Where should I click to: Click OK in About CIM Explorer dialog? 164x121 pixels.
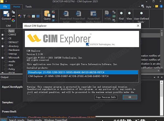(x=130, y=97)
